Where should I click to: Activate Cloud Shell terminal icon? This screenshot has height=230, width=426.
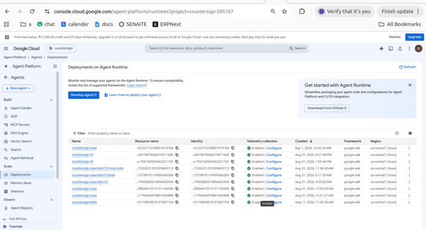point(391,49)
